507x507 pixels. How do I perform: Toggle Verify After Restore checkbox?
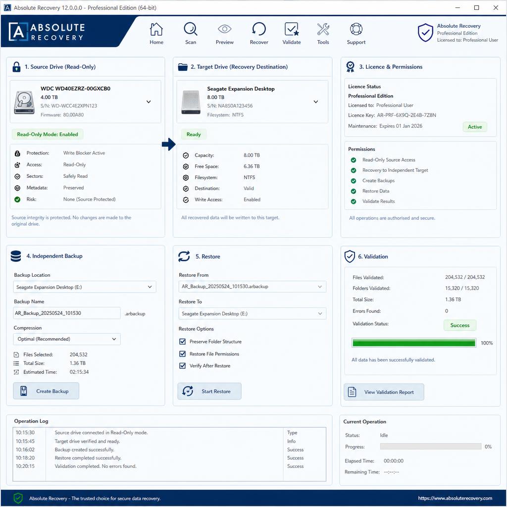click(182, 366)
